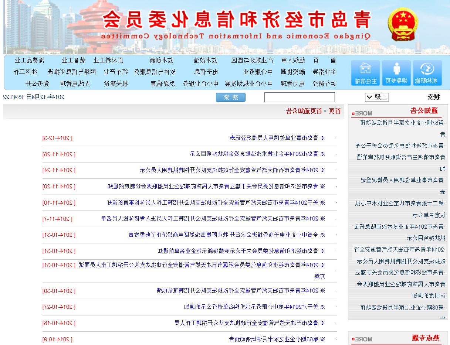Open 电力管理 navigation item
Screen dimensions: 450x345
(x=293, y=83)
